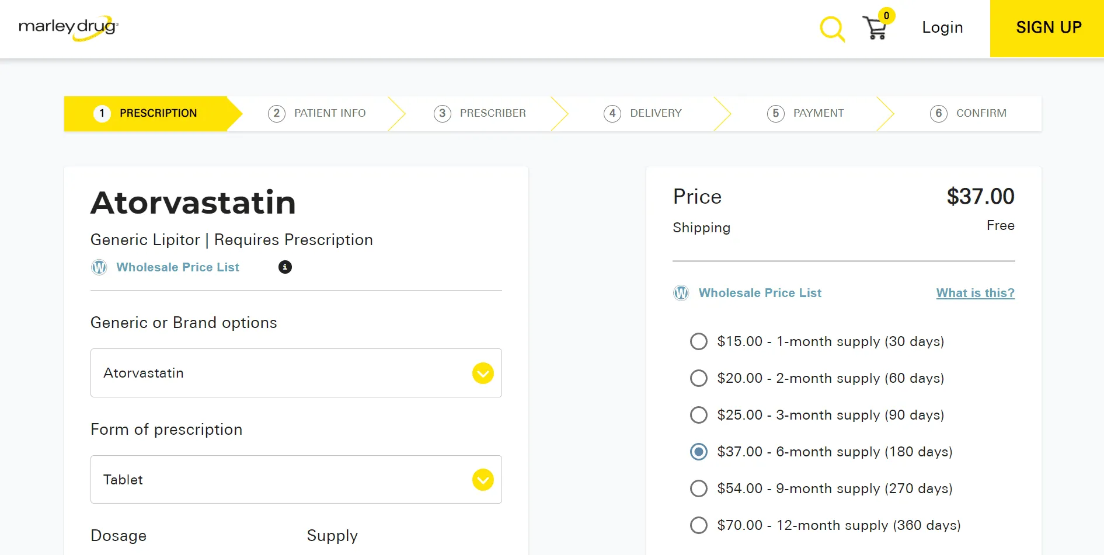Click Generic Lipitor | Requires Prescription text
Viewport: 1104px width, 555px height.
pos(232,240)
